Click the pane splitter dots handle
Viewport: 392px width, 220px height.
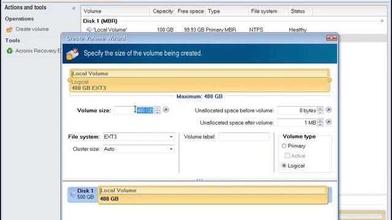[200, 179]
